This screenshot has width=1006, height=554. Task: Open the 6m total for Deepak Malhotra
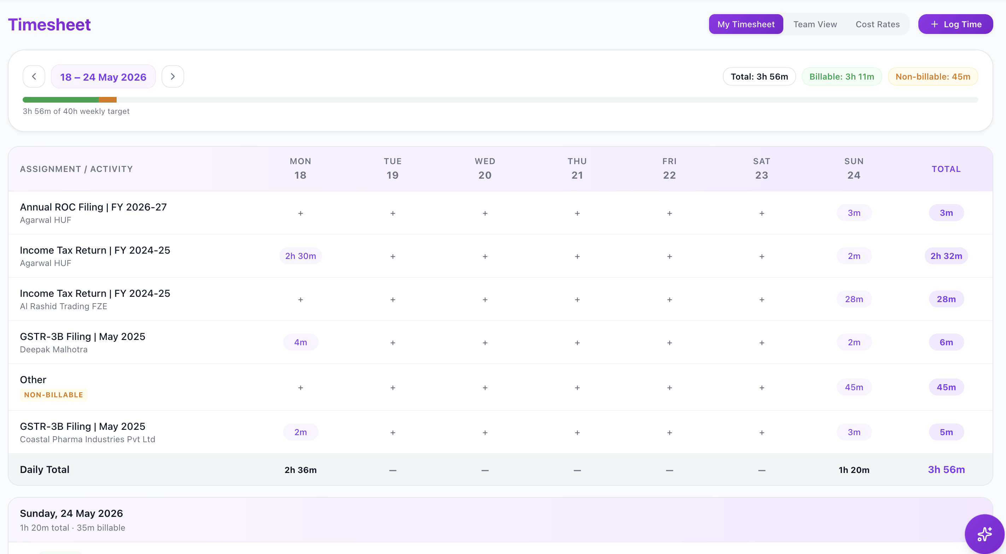(946, 342)
